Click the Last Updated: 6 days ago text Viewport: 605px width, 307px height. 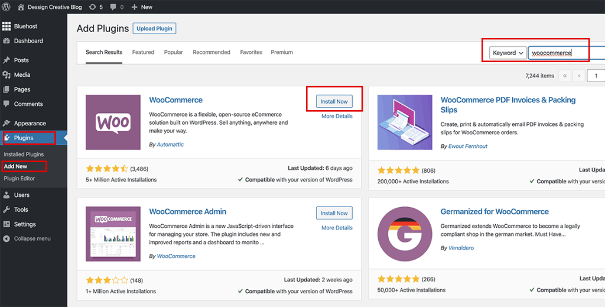(320, 168)
